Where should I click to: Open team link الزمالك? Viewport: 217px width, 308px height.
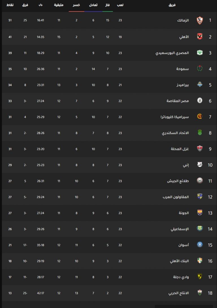click(183, 20)
